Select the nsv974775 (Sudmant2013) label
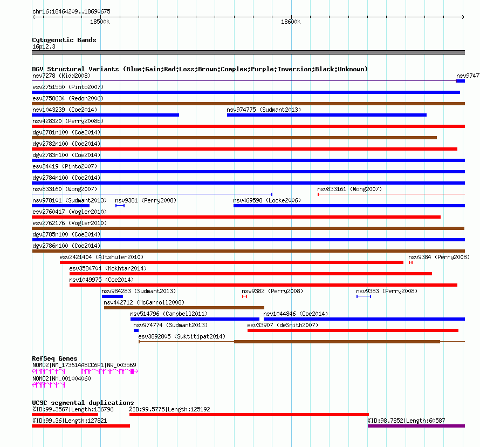Screen dimensions: 480x447 [x=264, y=110]
